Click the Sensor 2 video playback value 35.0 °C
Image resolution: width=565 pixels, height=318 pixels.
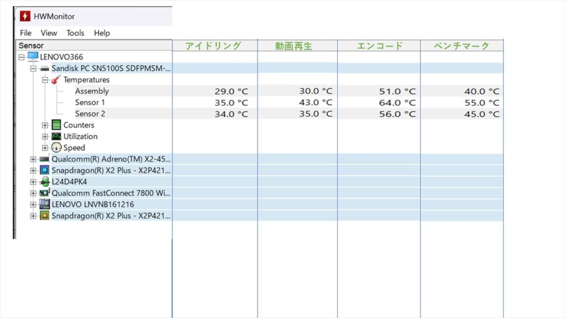coord(316,114)
